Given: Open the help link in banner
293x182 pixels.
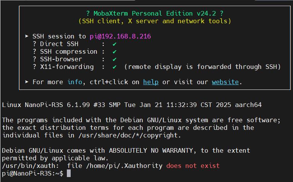Looking at the screenshot, I should (x=151, y=82).
